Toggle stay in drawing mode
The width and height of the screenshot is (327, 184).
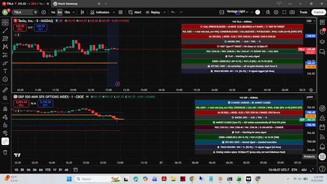tap(5, 117)
